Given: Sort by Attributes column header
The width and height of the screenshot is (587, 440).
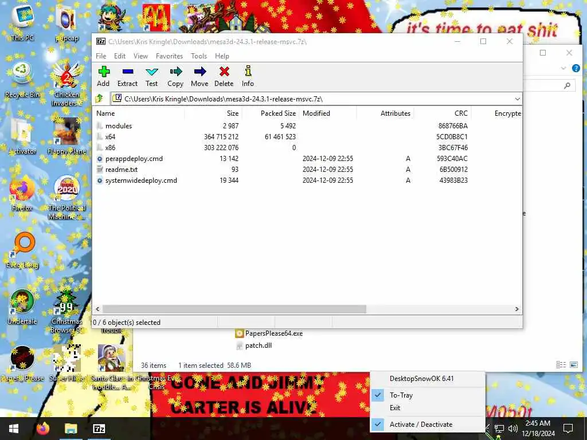Looking at the screenshot, I should 385,113.
